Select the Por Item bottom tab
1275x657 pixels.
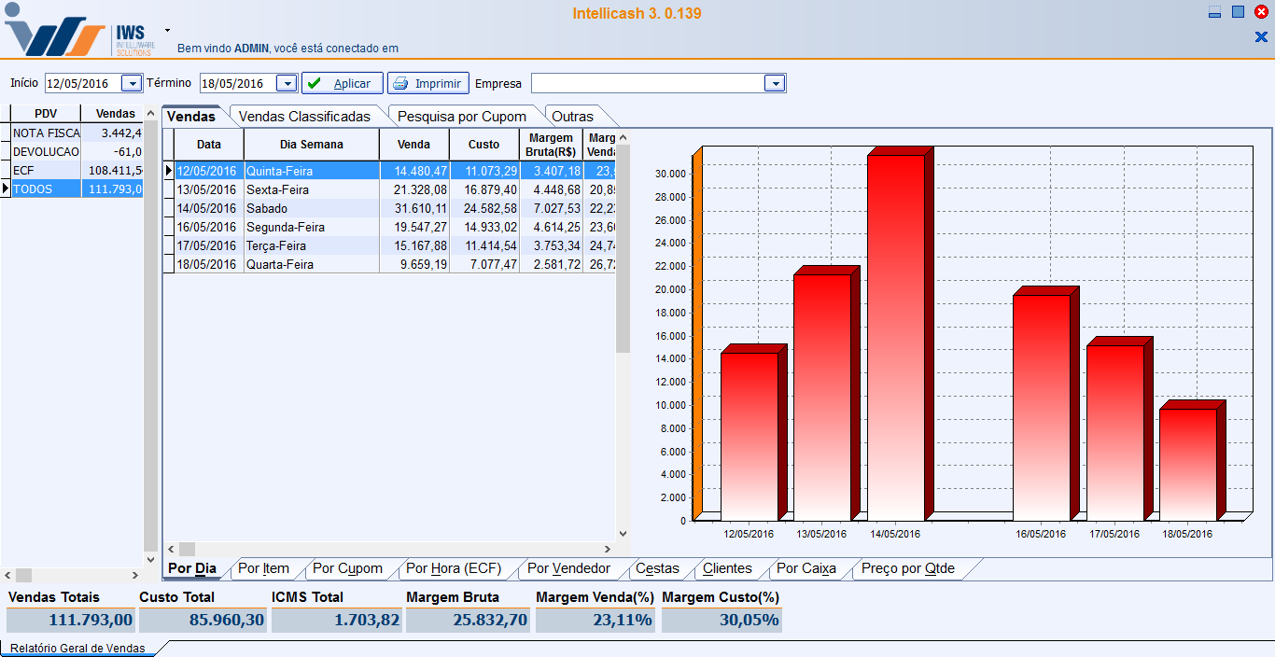264,568
